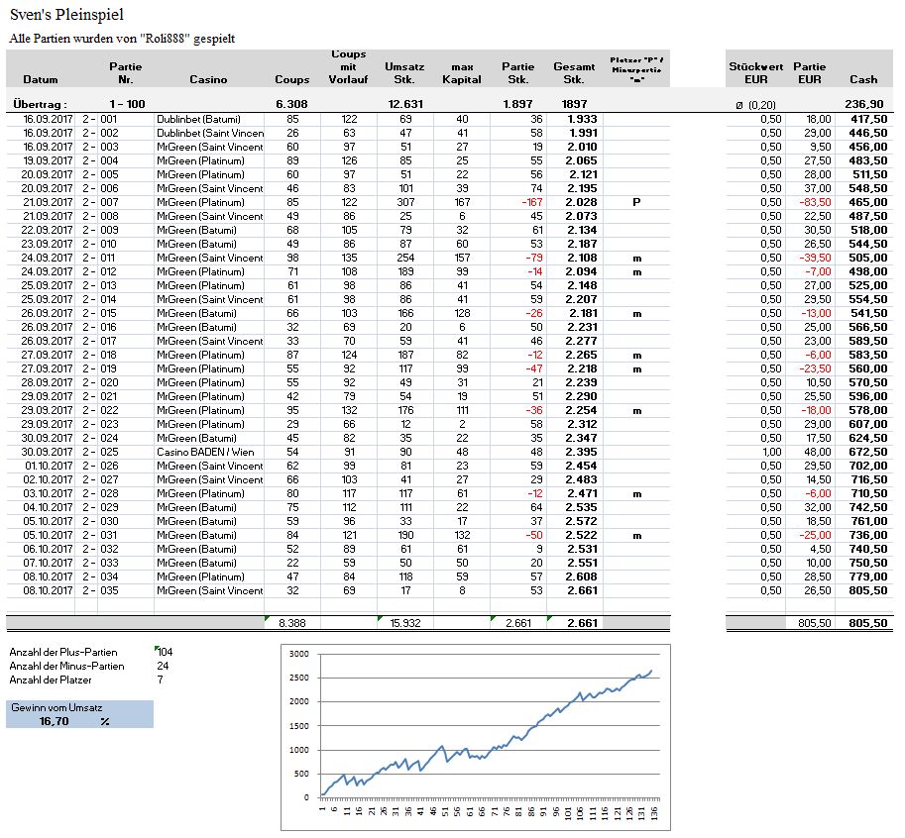Click the "Datum" column header
905x838 pixels.
(41, 79)
